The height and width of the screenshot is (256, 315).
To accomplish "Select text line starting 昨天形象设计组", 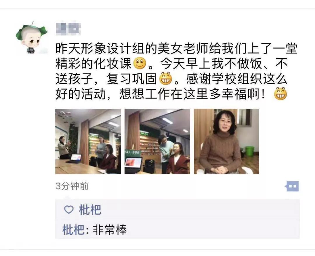I will point(176,48).
